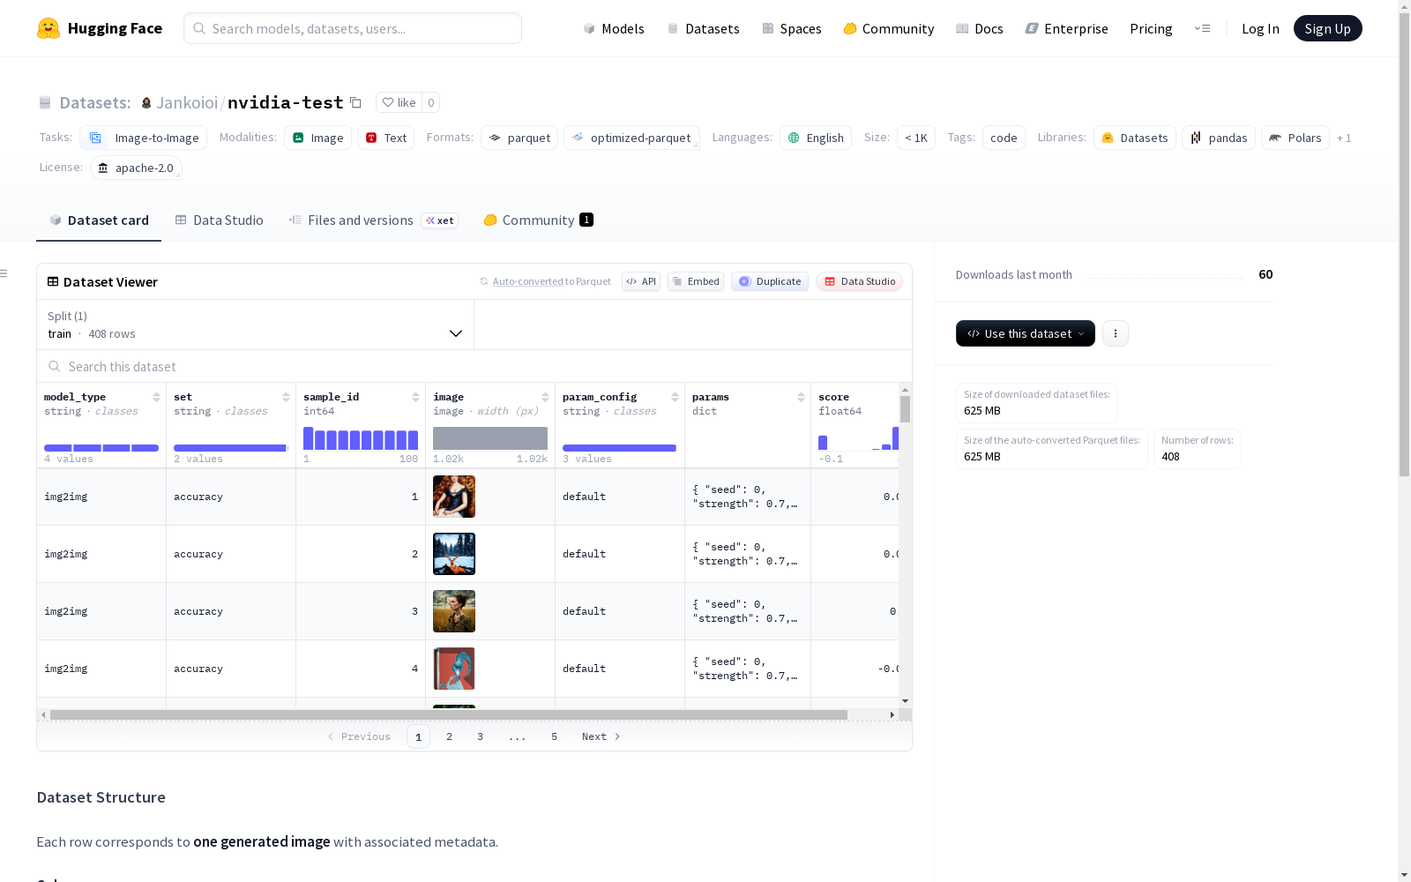Image resolution: width=1411 pixels, height=882 pixels.
Task: Sort by the model_type column
Action: click(x=156, y=397)
